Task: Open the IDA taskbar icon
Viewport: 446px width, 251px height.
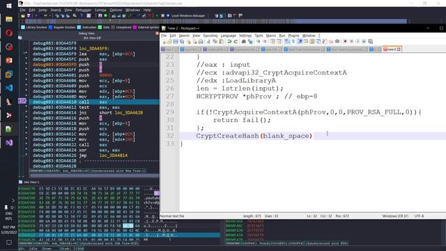Action: pyautogui.click(x=9, y=101)
